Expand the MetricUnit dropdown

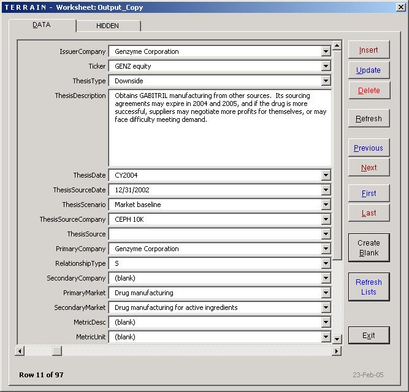pyautogui.click(x=326, y=337)
